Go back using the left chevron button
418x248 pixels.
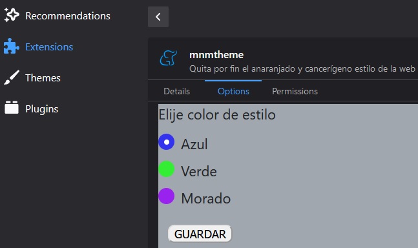(x=158, y=17)
